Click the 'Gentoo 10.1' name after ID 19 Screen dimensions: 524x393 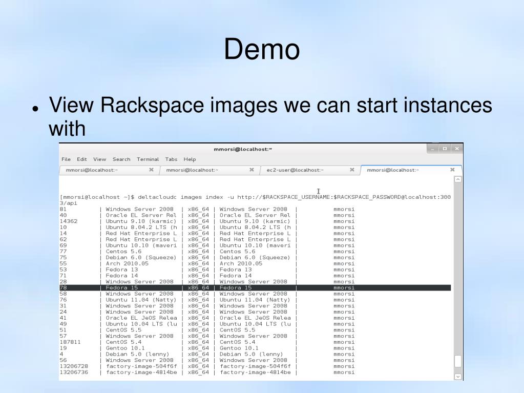click(x=125, y=348)
